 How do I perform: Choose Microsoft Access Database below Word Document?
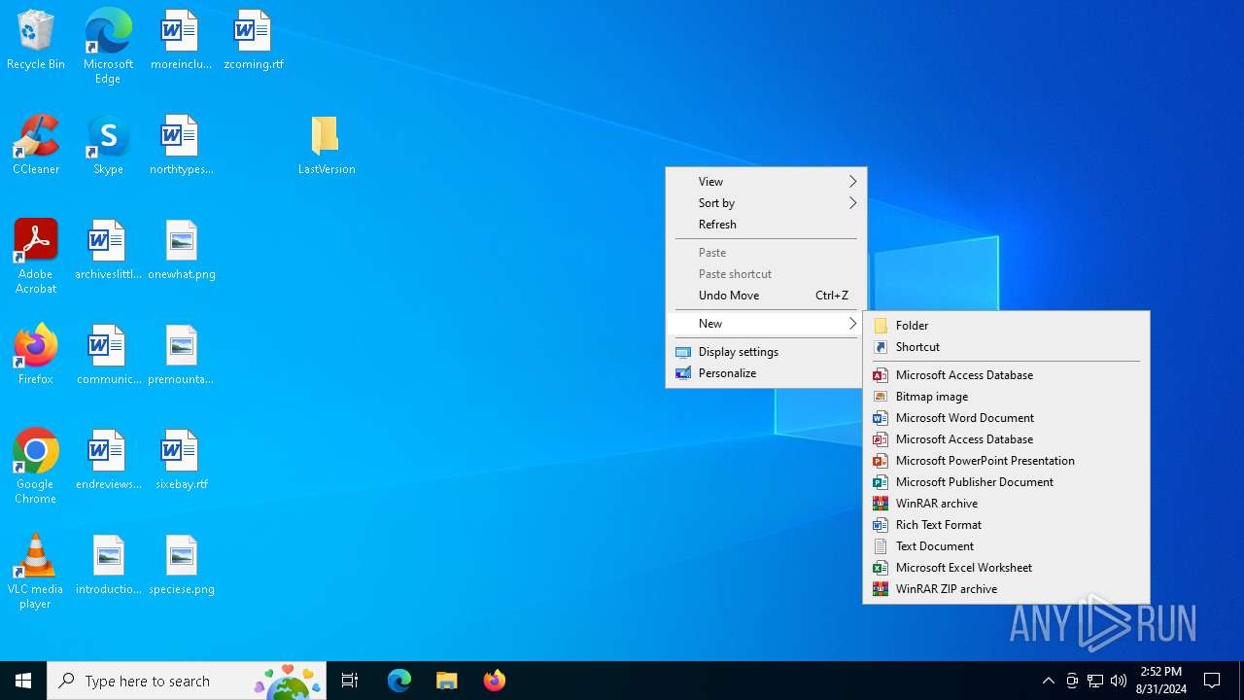(x=1006, y=439)
